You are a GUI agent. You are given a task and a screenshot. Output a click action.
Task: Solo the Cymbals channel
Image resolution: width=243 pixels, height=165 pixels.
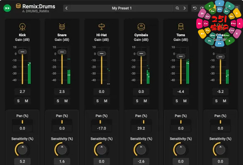point(137,101)
